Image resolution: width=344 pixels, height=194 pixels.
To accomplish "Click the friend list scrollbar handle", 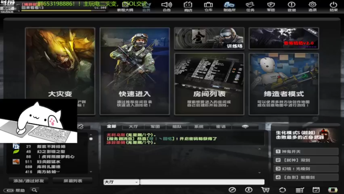I will click(x=91, y=139).
